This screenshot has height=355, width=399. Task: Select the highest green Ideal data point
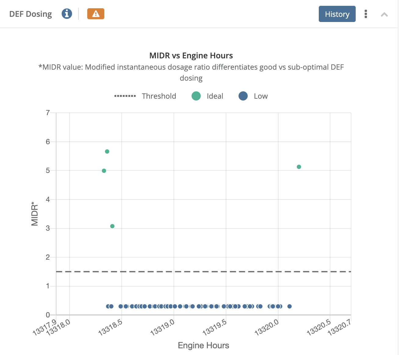pos(107,152)
